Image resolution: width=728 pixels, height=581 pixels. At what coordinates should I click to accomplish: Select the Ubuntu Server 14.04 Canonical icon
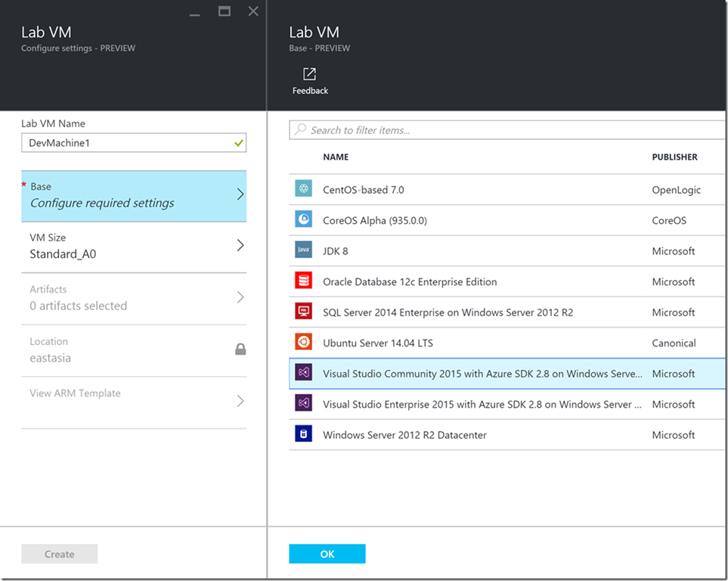[x=303, y=342]
